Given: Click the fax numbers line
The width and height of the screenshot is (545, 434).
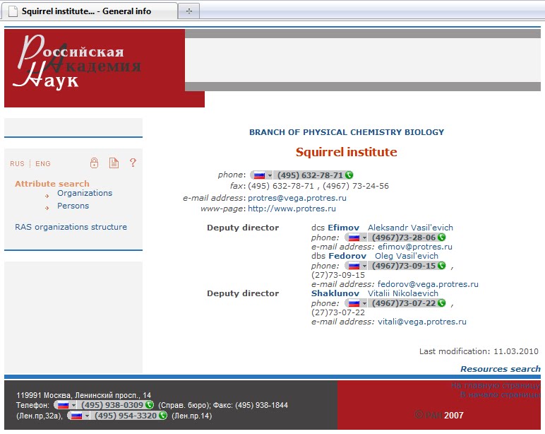Looking at the screenshot, I should pyautogui.click(x=318, y=186).
